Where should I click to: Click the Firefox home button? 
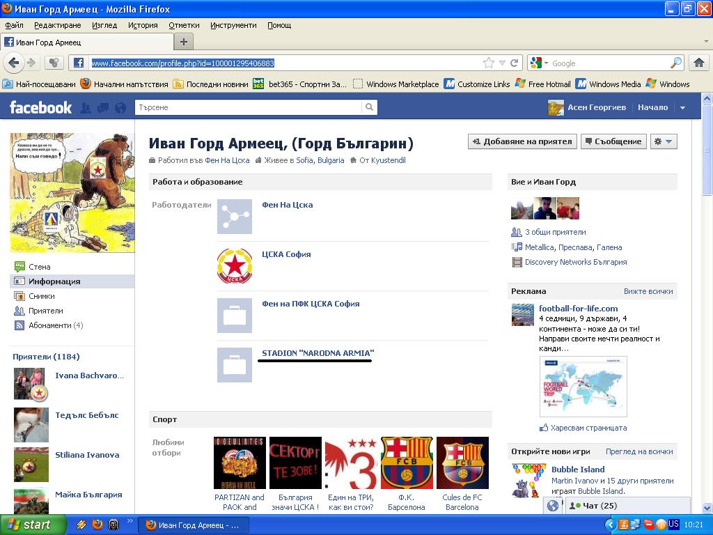click(699, 63)
